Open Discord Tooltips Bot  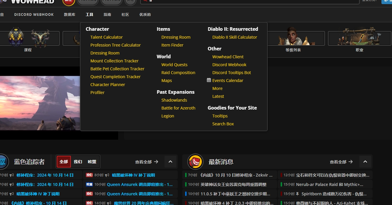tap(232, 73)
